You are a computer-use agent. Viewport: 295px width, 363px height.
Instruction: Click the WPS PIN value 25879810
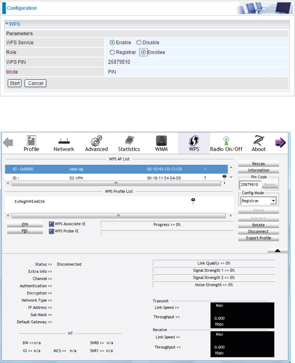[119, 62]
